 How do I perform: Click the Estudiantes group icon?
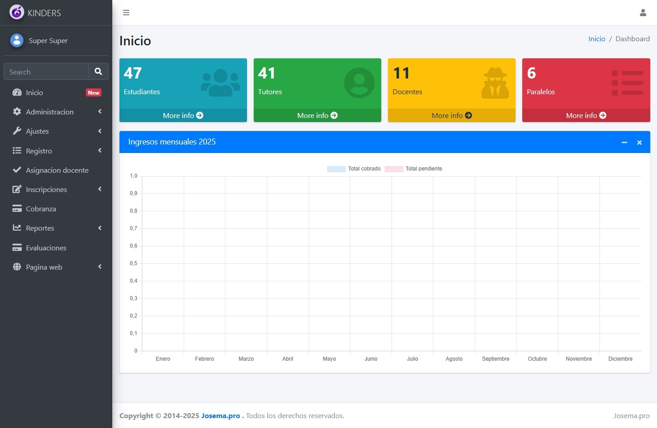tap(220, 83)
